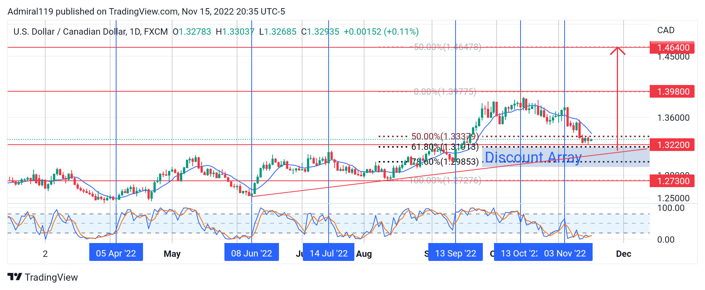Click the 0.00%(1.39775) Fibonacci label

(x=445, y=92)
